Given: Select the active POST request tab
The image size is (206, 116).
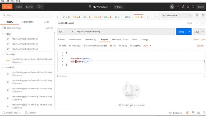Looking at the screenshot, I should (x=139, y=17).
